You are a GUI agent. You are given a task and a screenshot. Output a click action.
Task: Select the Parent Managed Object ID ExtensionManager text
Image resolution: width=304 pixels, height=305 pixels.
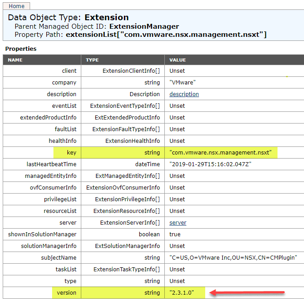tap(97, 26)
